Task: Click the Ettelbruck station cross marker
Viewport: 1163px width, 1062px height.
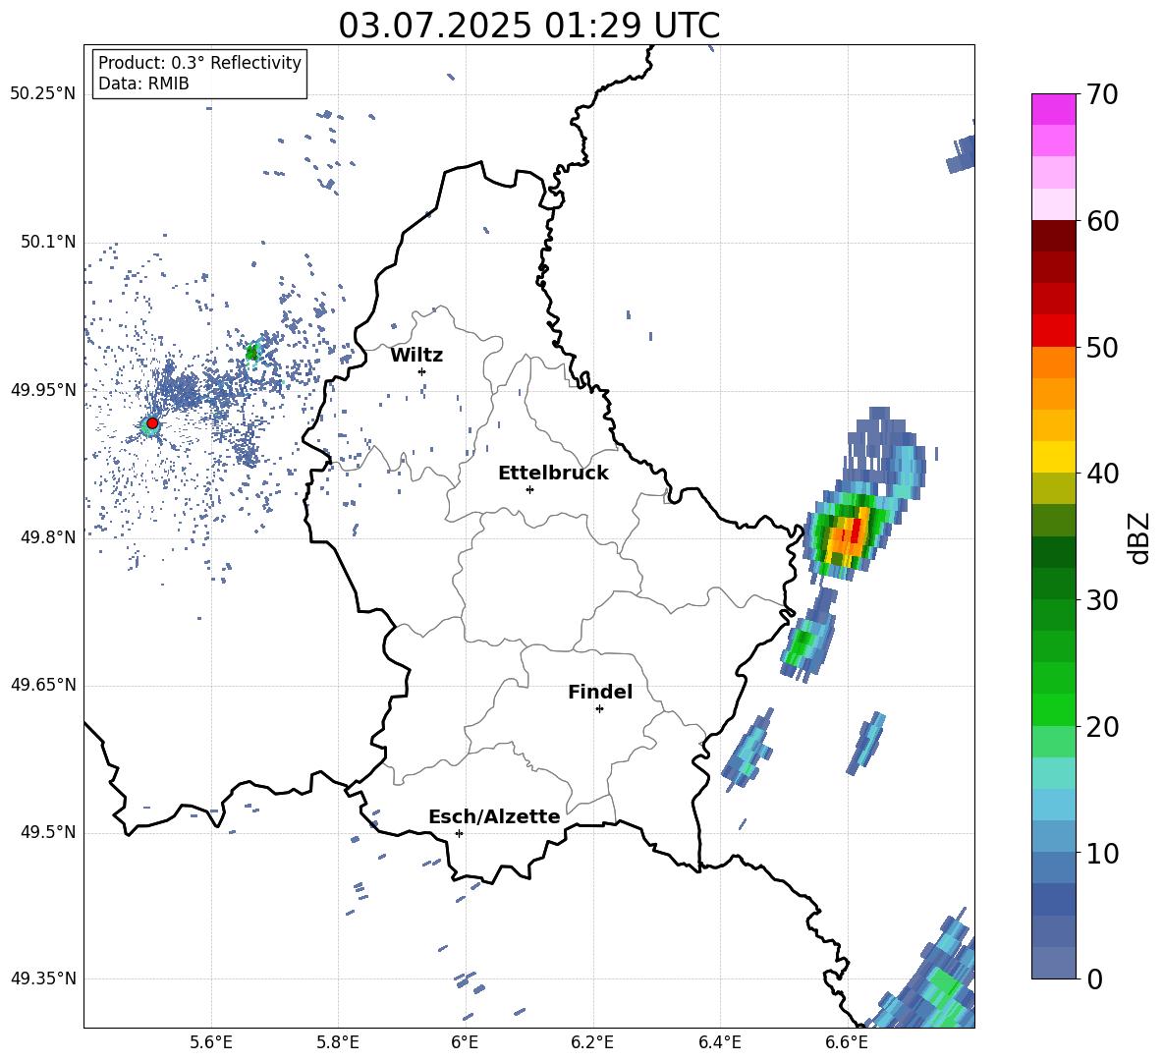Action: coord(529,489)
